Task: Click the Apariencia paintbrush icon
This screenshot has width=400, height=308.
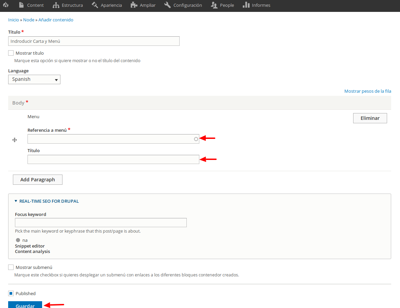Action: pyautogui.click(x=95, y=5)
